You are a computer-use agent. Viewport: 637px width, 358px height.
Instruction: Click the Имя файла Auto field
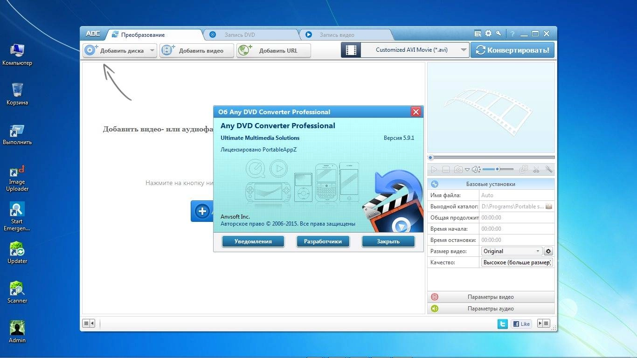point(517,195)
